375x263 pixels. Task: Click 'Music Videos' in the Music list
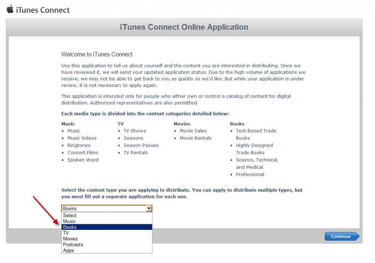[x=82, y=138]
